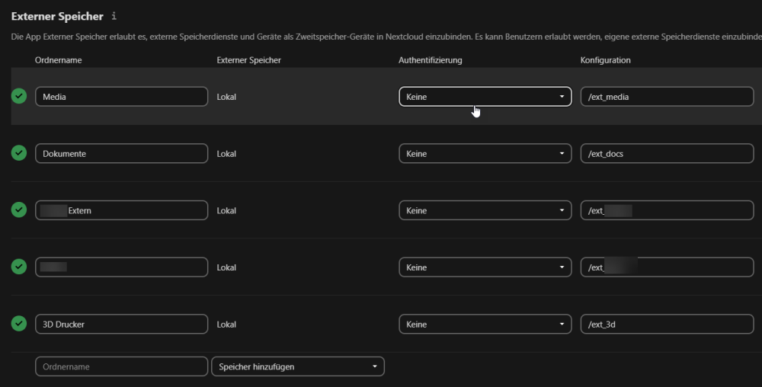The height and width of the screenshot is (387, 762).
Task: Edit the Dokumente folder name field
Action: (x=121, y=153)
